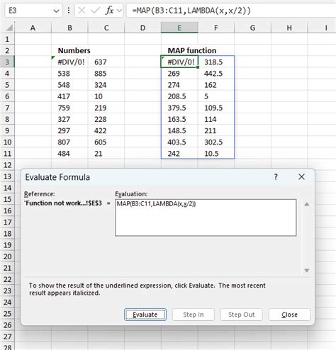Select column C header
This screenshot has width=336, height=350.
coord(106,28)
